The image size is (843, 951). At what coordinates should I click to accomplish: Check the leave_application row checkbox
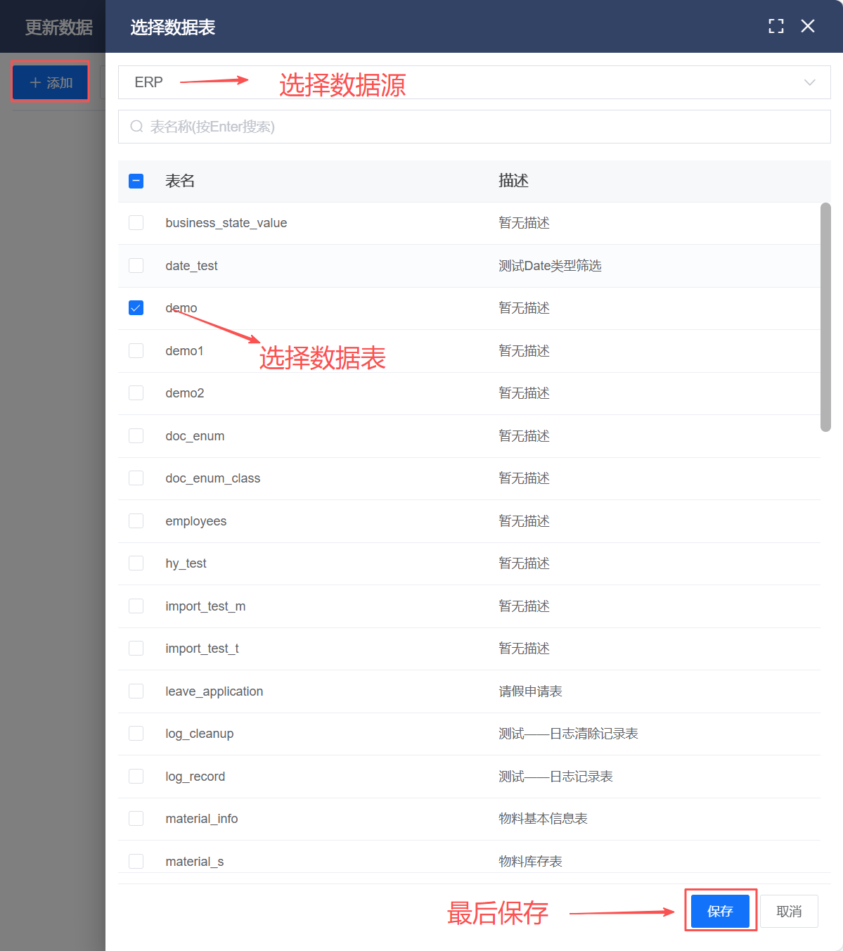[x=136, y=691]
